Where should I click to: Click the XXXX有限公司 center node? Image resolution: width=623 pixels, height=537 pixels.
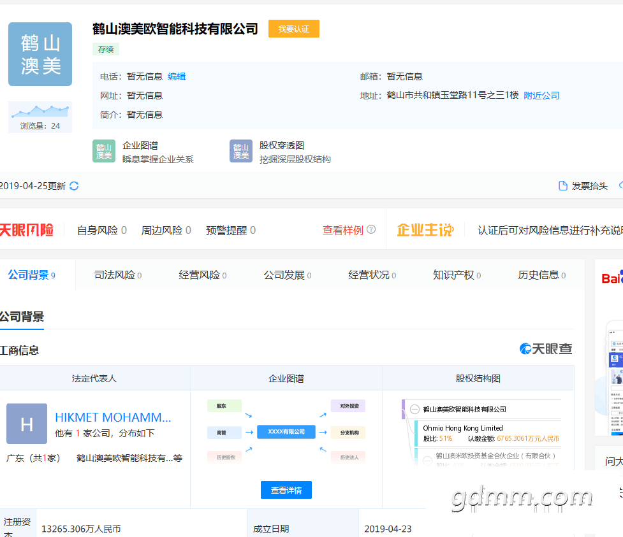[x=286, y=432]
